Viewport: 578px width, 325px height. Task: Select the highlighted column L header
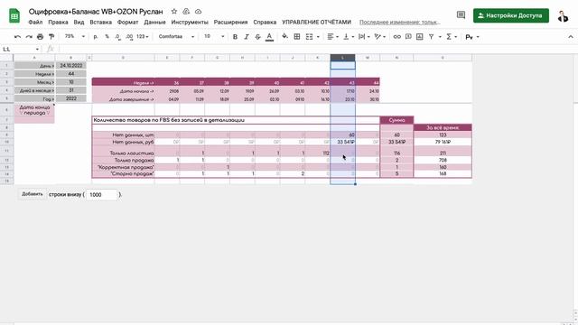tap(342, 58)
